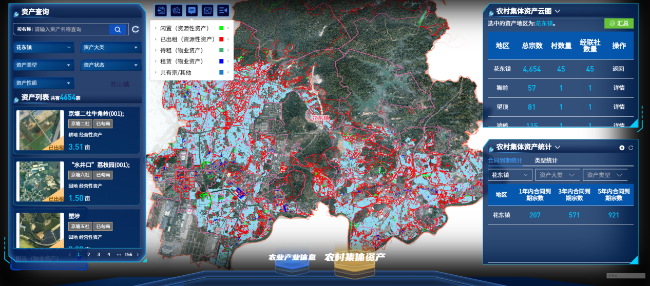
Task: Open the image gallery toolbar icon
Action: [177, 10]
